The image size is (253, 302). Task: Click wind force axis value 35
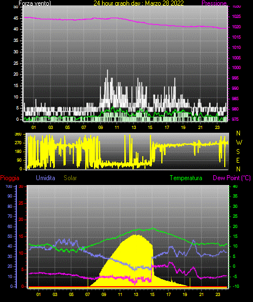pyautogui.click(x=16, y=40)
